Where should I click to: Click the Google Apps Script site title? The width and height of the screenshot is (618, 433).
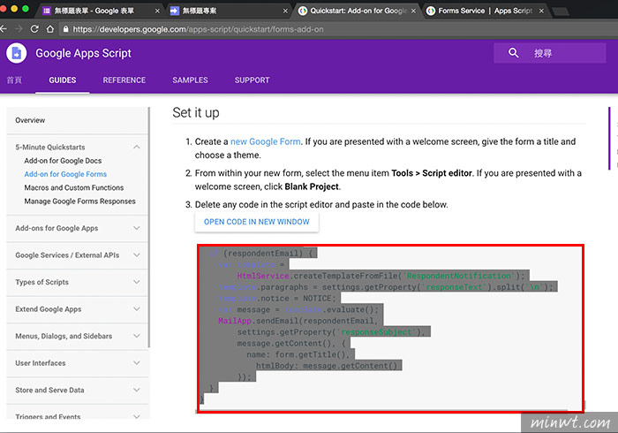click(83, 53)
